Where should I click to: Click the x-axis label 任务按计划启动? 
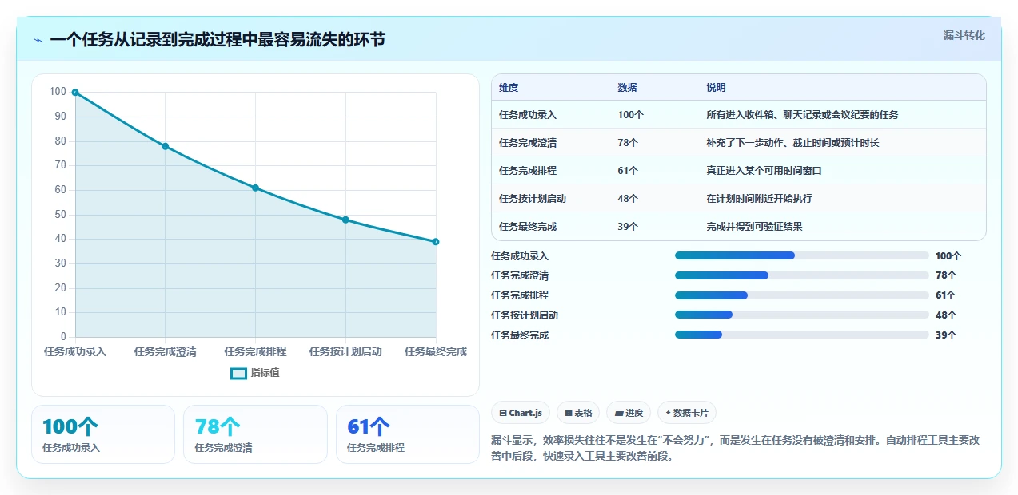click(345, 351)
